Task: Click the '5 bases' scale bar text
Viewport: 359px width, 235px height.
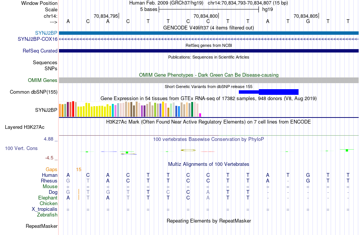Action: (x=149, y=9)
